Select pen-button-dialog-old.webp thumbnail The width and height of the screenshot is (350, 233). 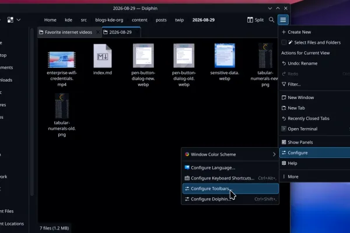184,55
